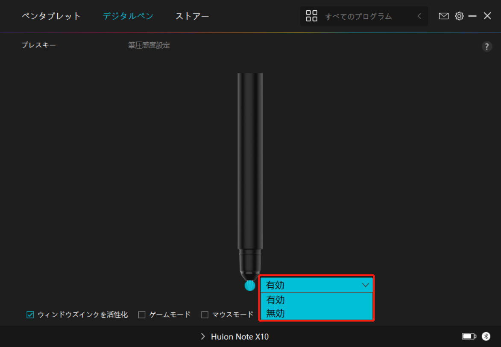Select 無効 from the dropdown list
The image size is (501, 347).
pos(275,313)
